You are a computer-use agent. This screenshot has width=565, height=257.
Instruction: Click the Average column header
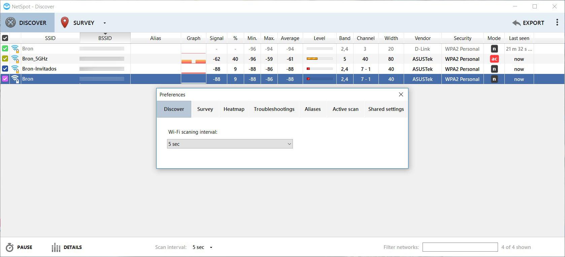point(290,38)
